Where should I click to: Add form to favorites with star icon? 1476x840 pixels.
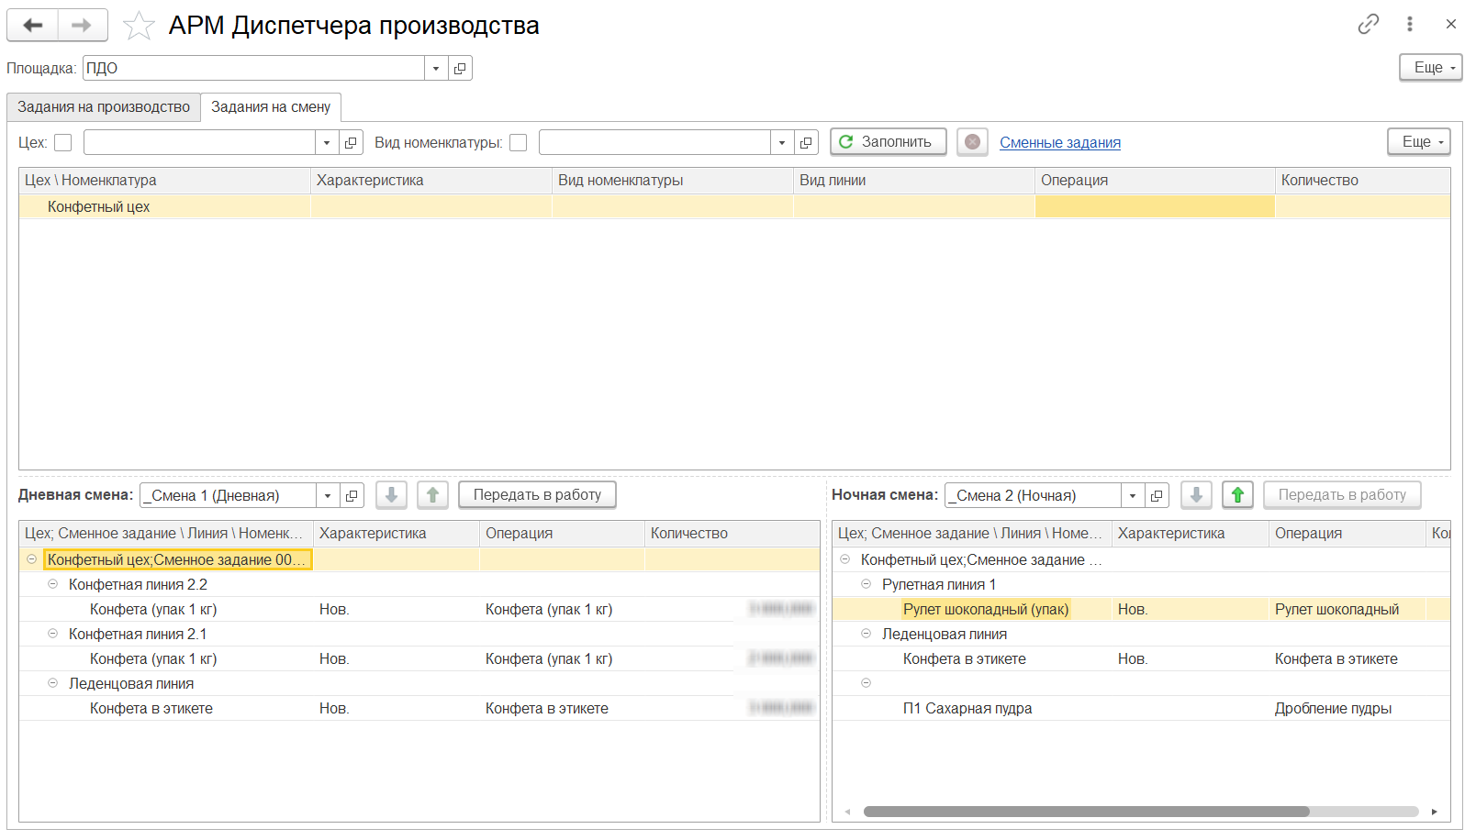(139, 26)
